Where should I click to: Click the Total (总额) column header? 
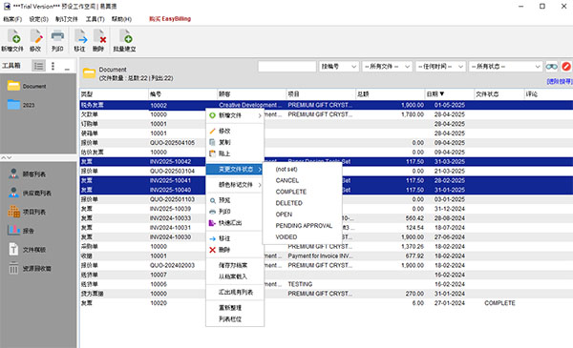(391, 94)
